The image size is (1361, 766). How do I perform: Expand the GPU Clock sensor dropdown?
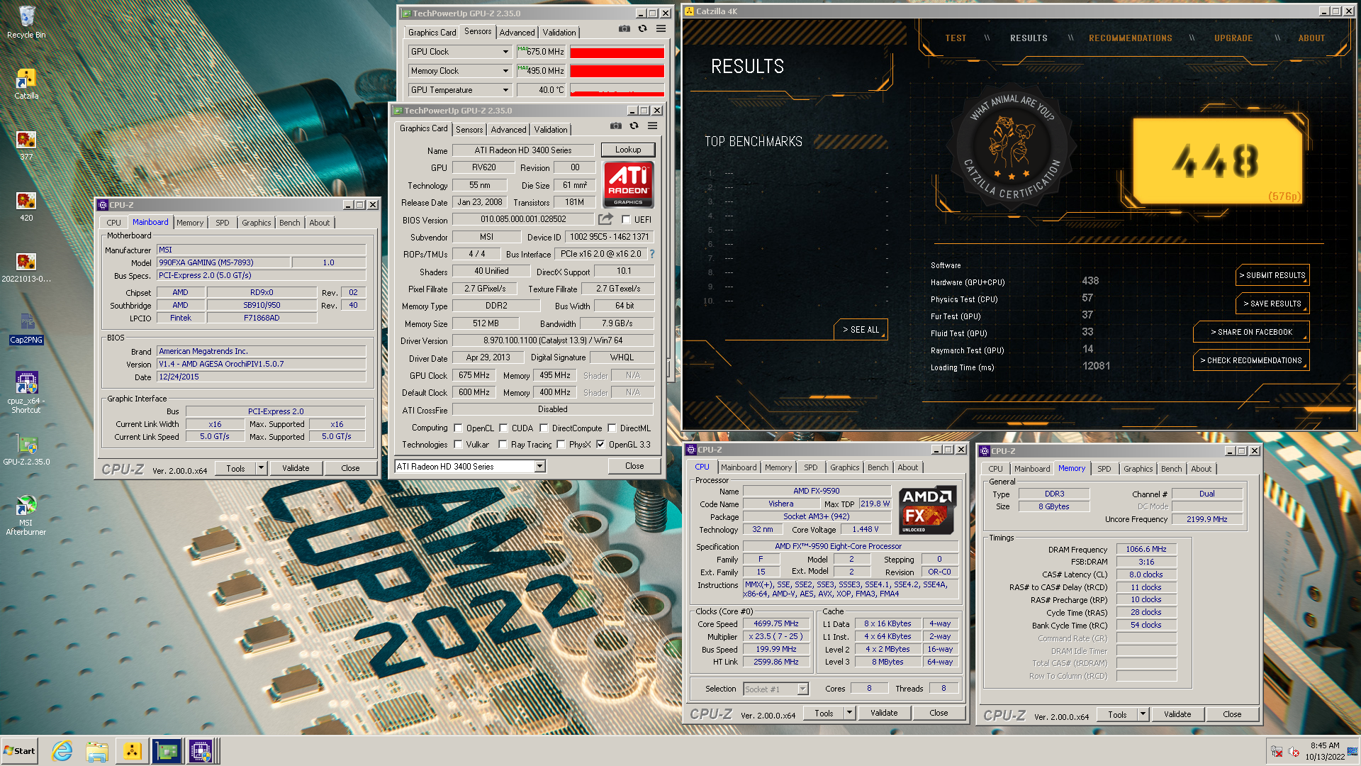(505, 52)
